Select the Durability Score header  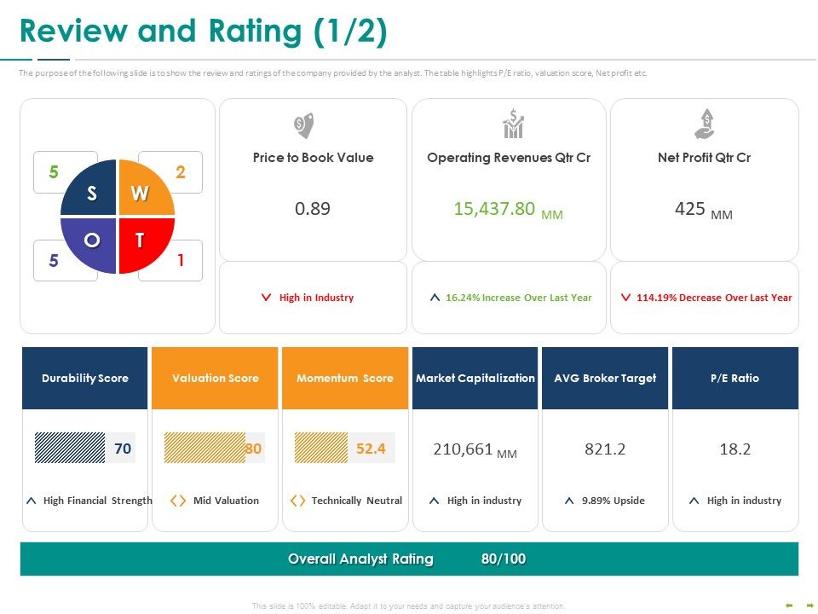tap(85, 378)
